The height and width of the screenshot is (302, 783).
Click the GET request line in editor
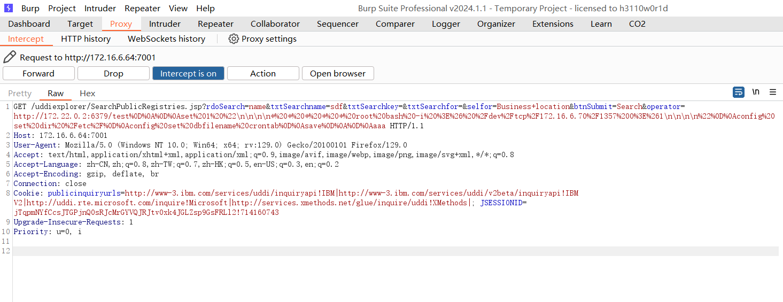pos(394,116)
